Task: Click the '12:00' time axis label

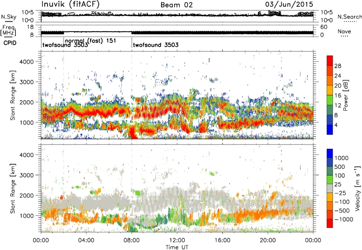Action: coord(177,241)
